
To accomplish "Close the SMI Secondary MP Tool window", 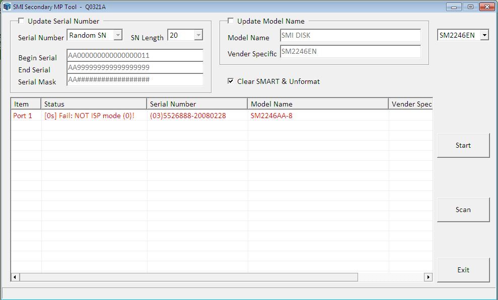I will [487, 7].
